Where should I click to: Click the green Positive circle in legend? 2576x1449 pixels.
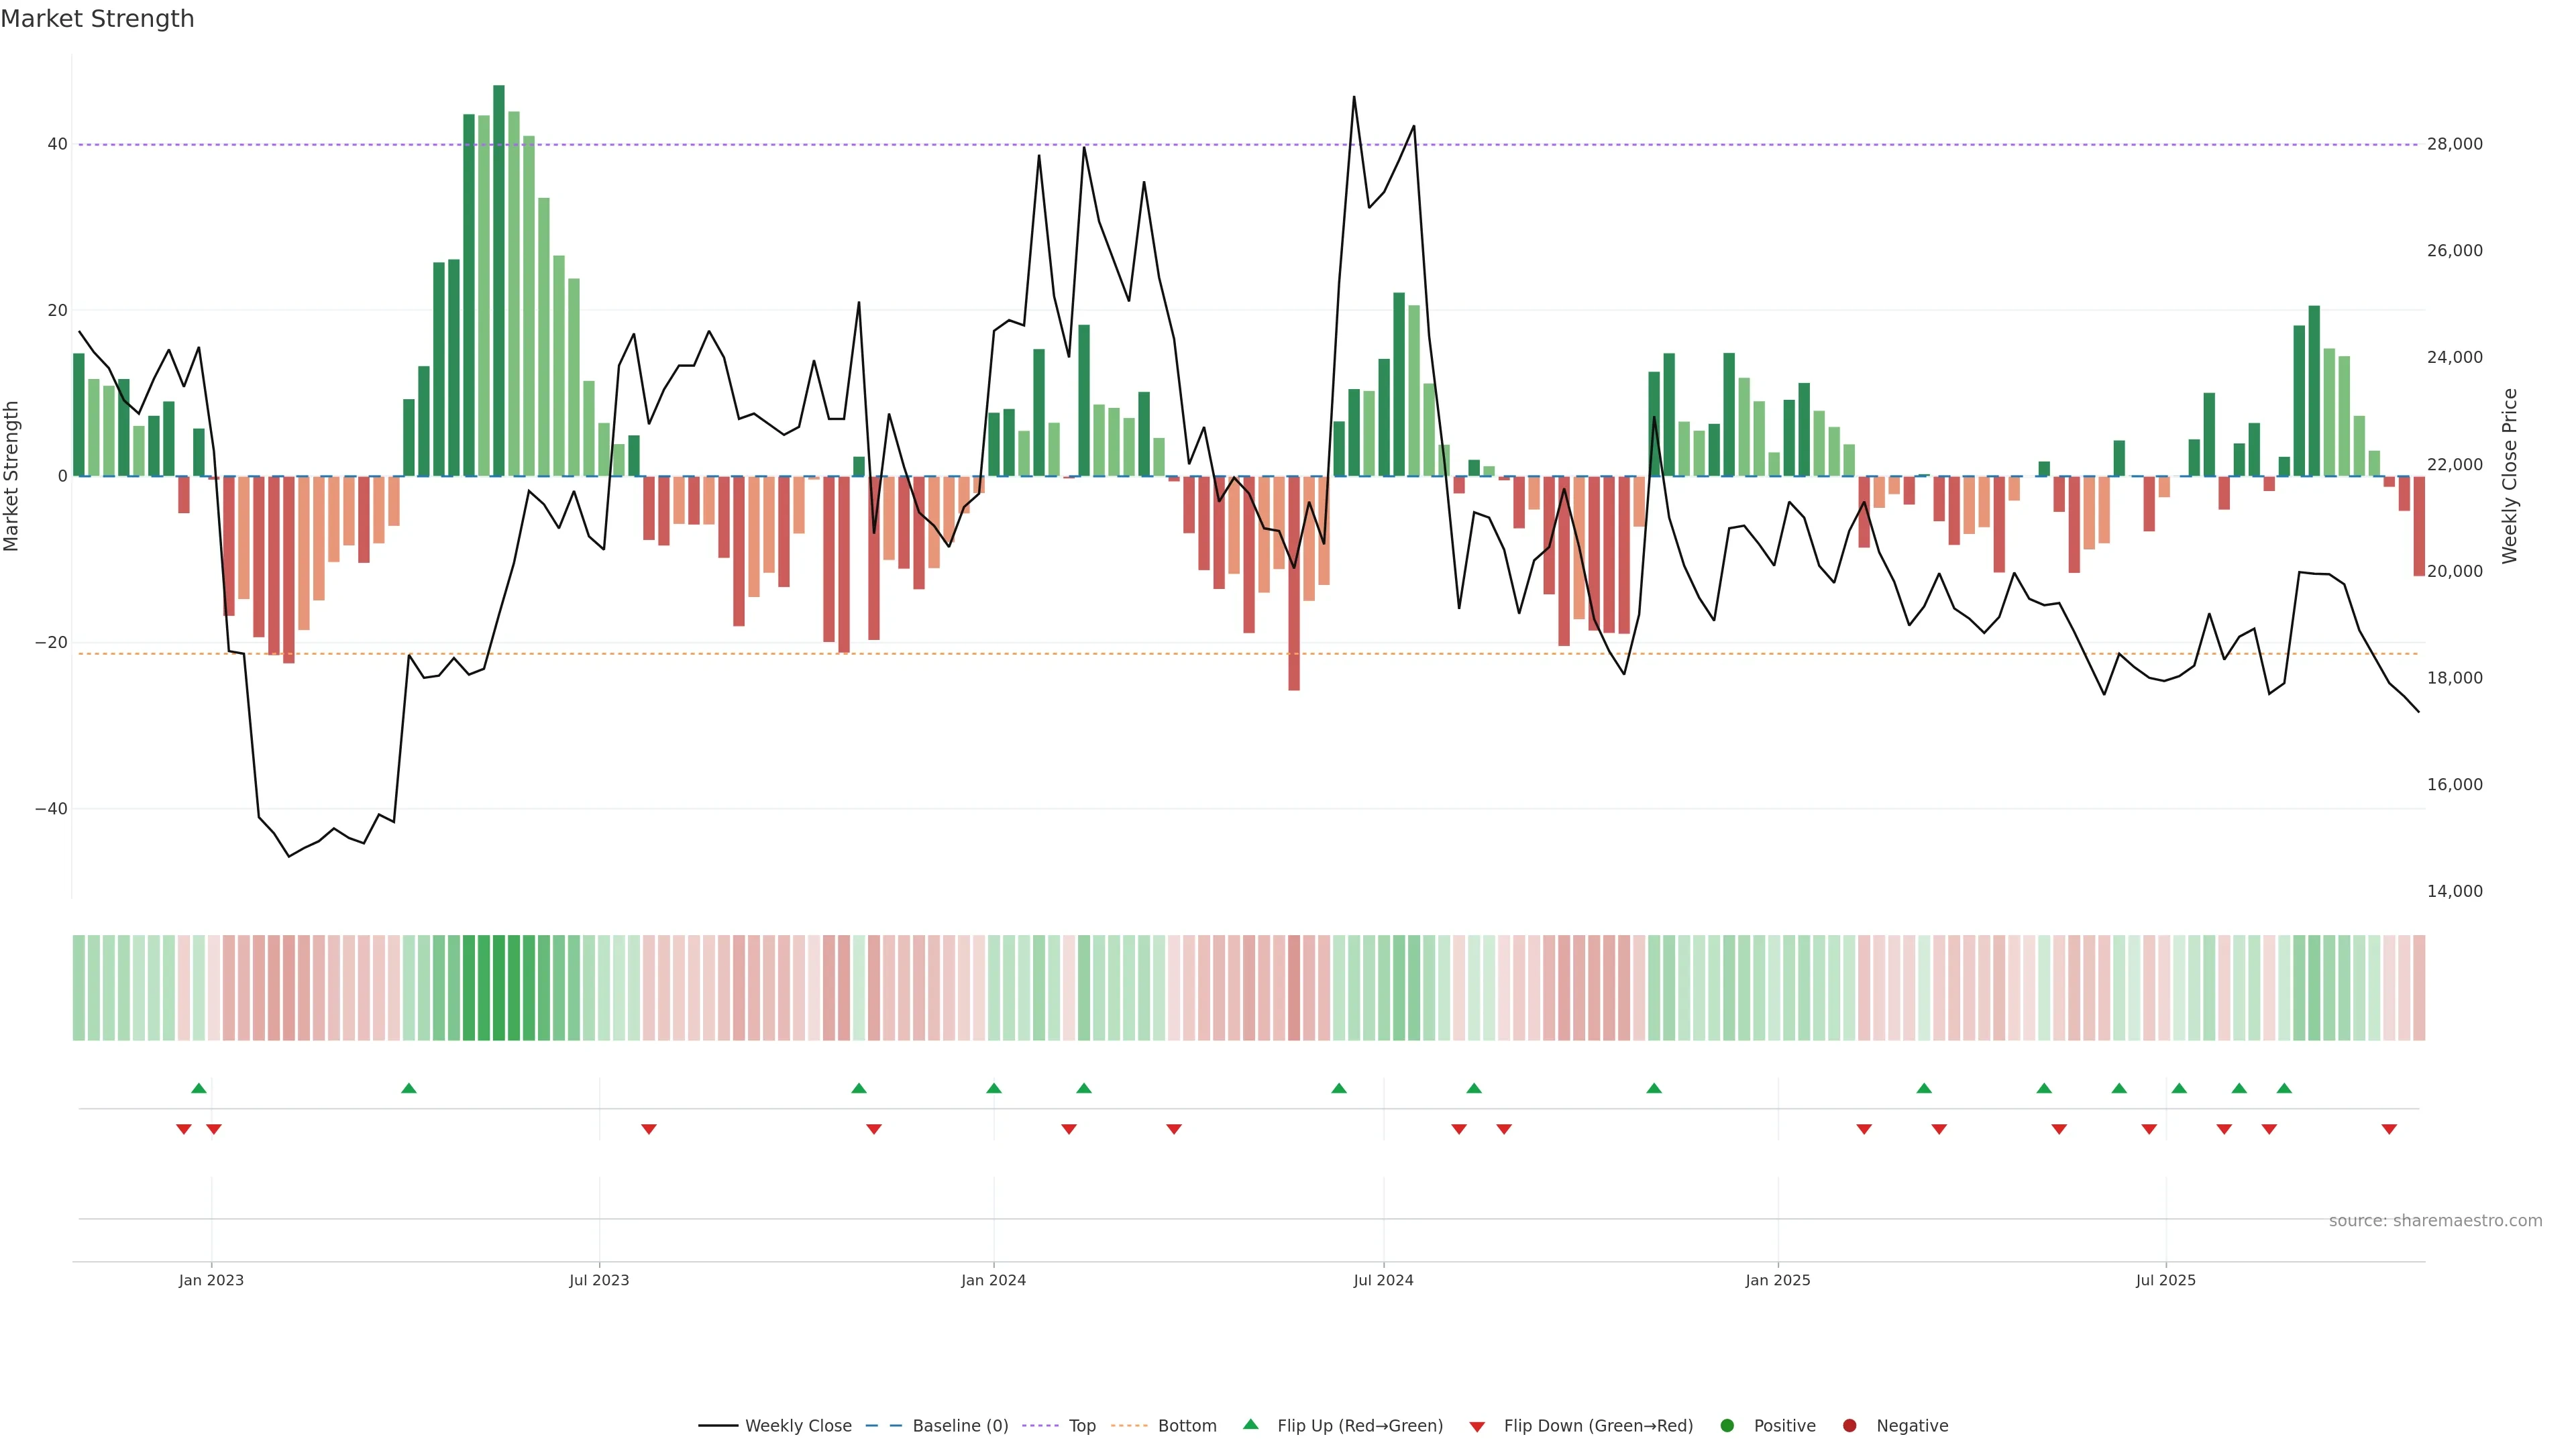pyautogui.click(x=1727, y=1425)
